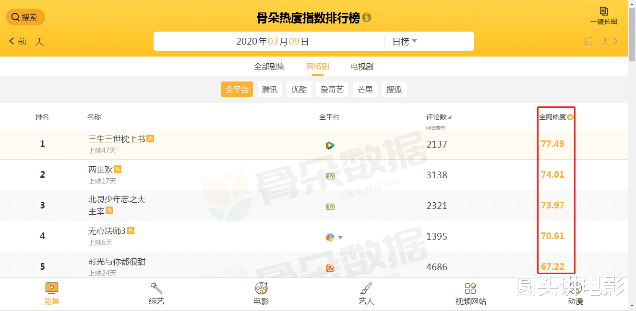Click the 排名 column header
Image resolution: width=636 pixels, height=311 pixels.
(42, 117)
